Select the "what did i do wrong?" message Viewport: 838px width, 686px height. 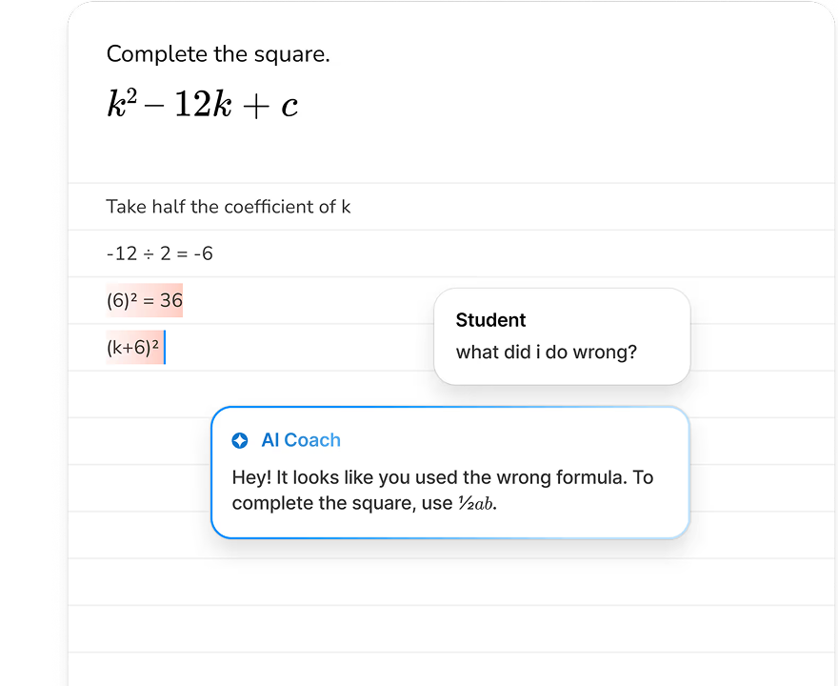pos(546,353)
